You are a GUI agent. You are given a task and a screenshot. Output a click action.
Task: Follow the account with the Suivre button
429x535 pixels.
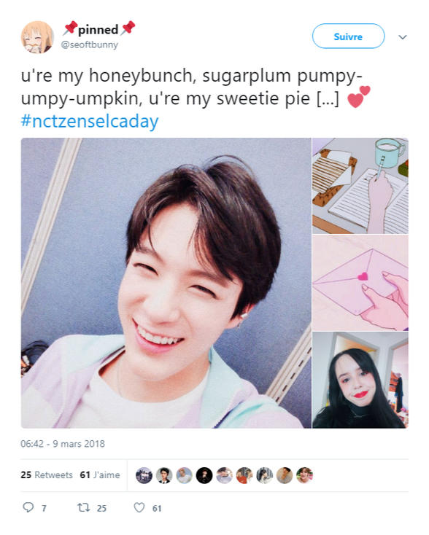(349, 36)
